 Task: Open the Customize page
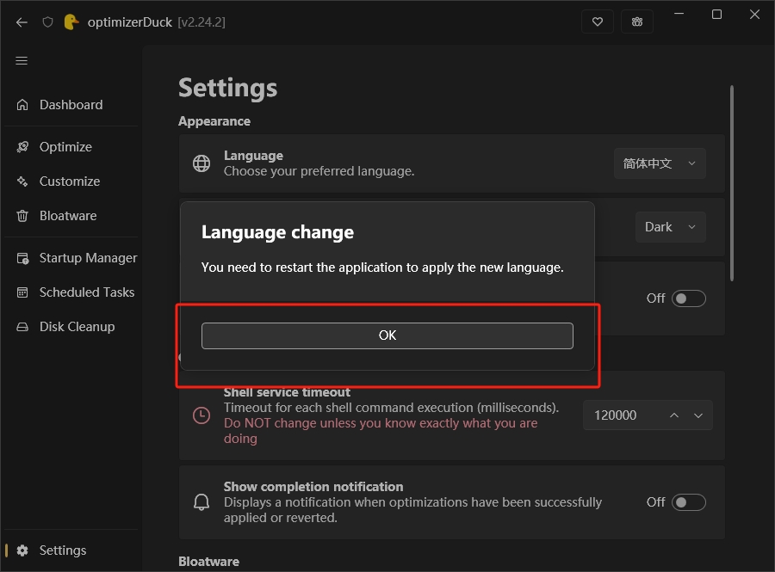pyautogui.click(x=71, y=181)
